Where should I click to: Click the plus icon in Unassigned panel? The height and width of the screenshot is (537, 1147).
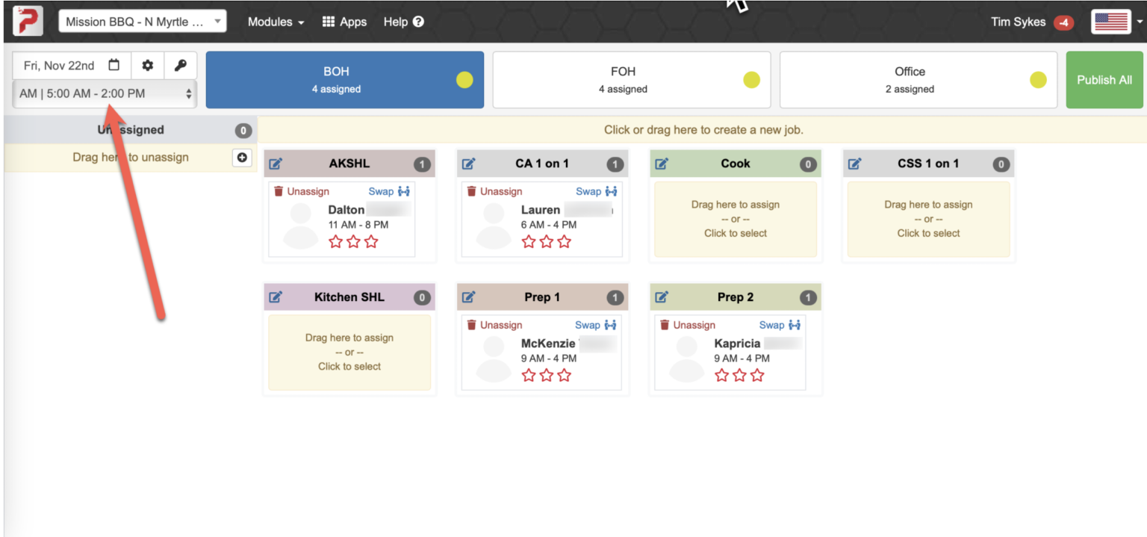pos(242,158)
